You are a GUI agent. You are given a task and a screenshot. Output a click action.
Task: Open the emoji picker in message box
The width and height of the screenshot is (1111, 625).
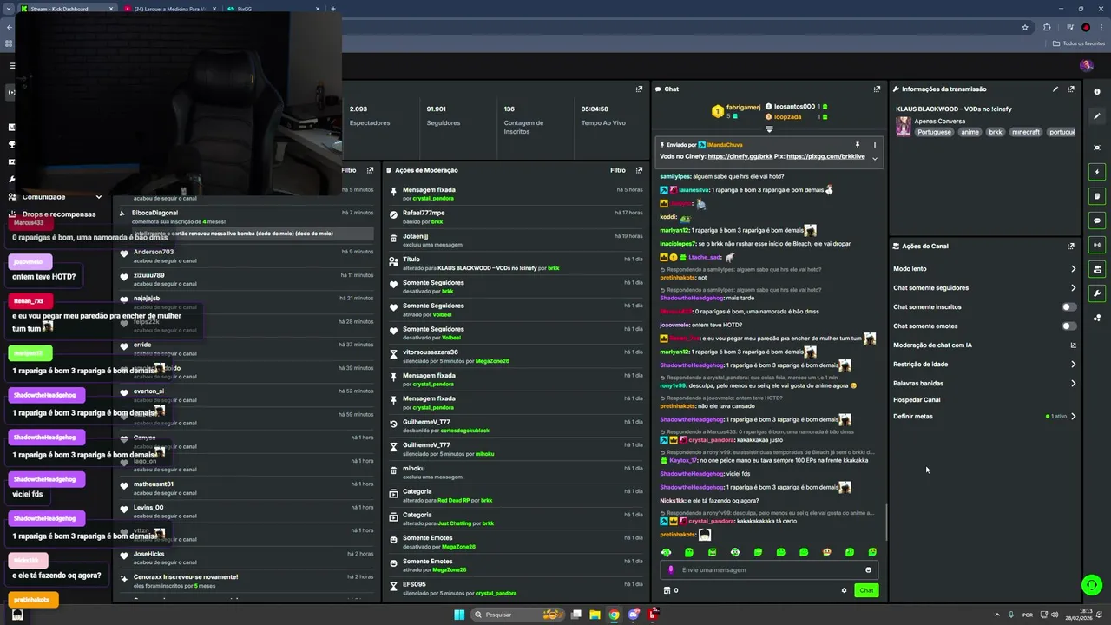coord(868,570)
